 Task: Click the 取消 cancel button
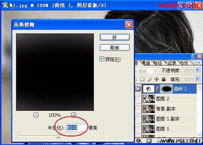[114, 48]
